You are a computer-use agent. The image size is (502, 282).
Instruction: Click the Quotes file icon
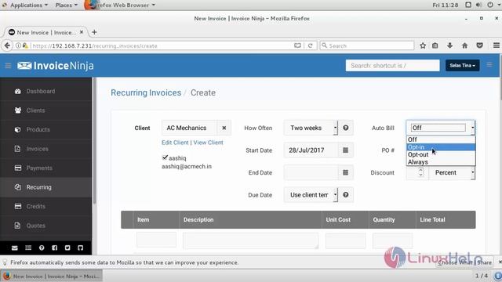[17, 226]
